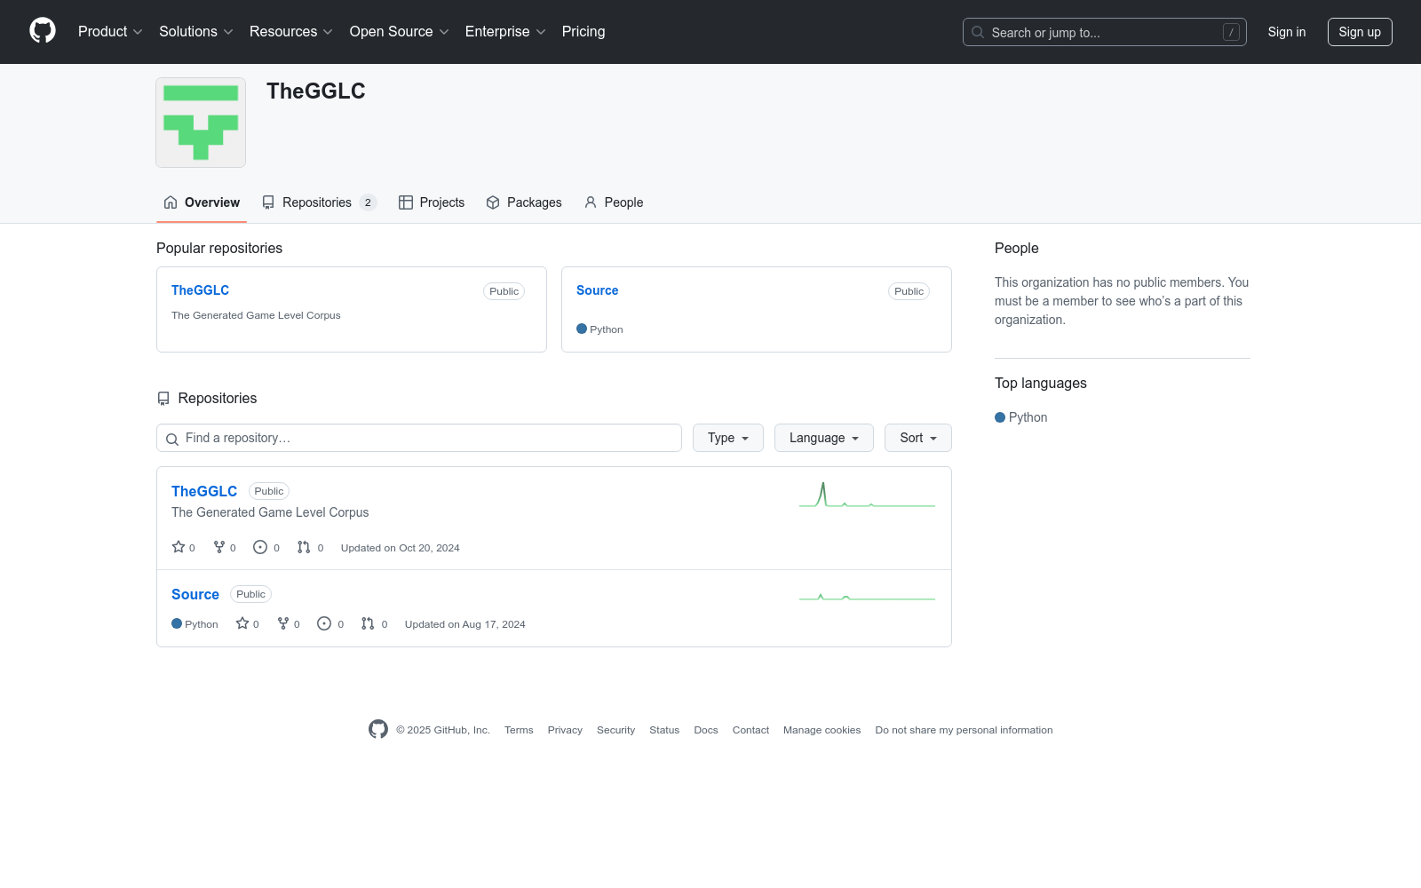Image resolution: width=1421 pixels, height=888 pixels.
Task: Click the Sign up button
Action: pyautogui.click(x=1360, y=32)
